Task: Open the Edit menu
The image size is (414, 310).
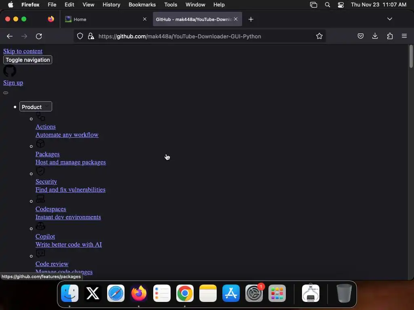Action: click(70, 5)
